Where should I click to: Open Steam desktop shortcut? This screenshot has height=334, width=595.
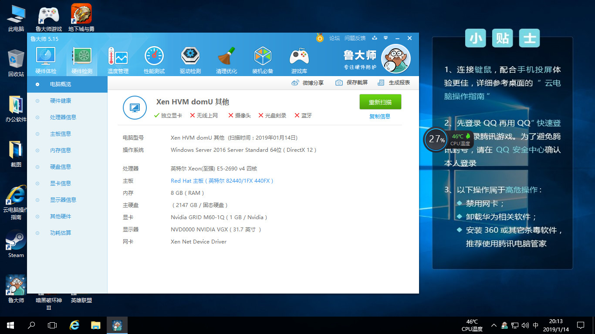click(x=16, y=244)
